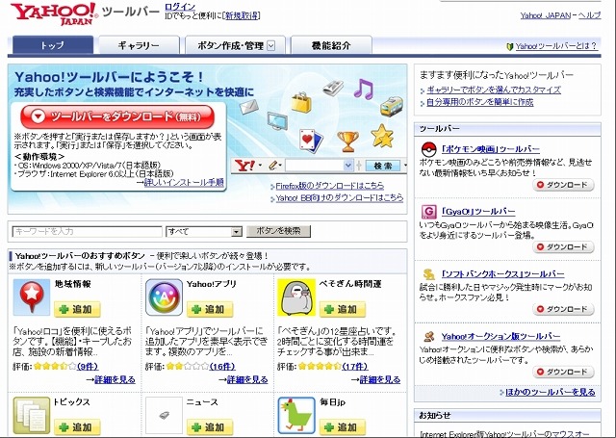The image size is (616, 438).
Task: Click the ぺそぎん時間運 penguin icon
Action: (296, 297)
